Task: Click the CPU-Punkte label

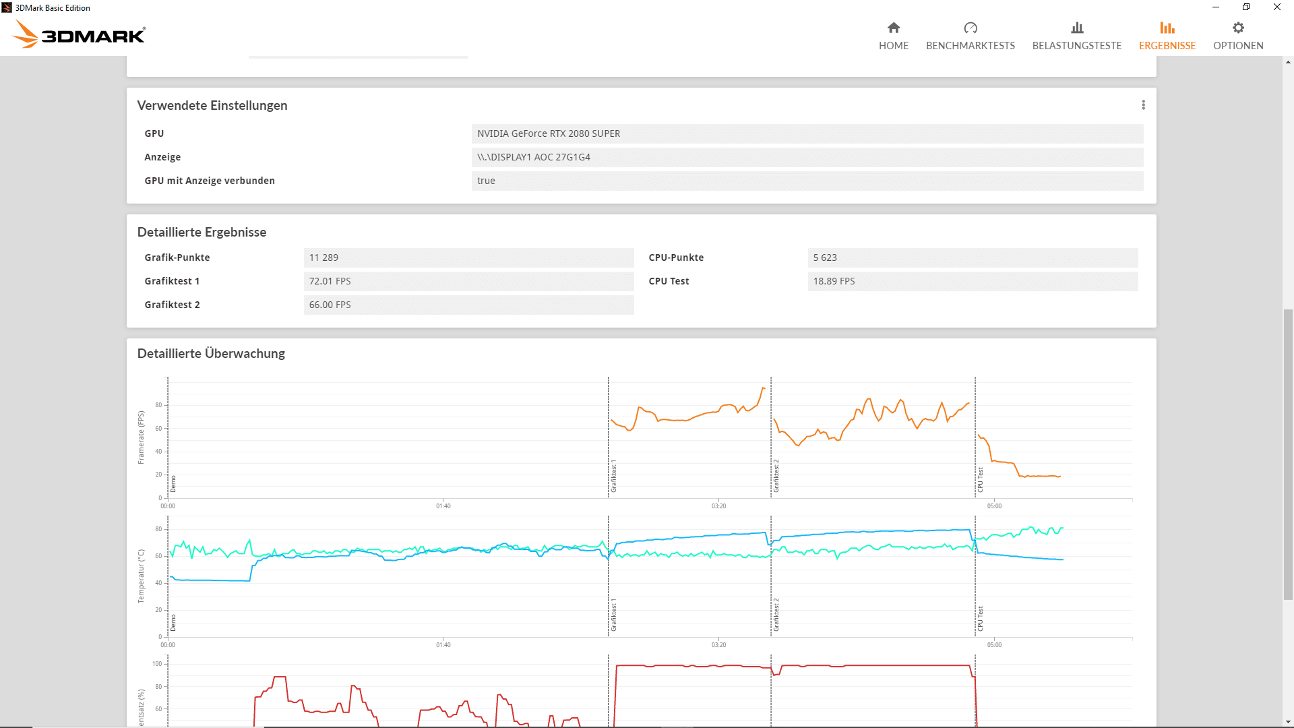Action: click(x=676, y=257)
